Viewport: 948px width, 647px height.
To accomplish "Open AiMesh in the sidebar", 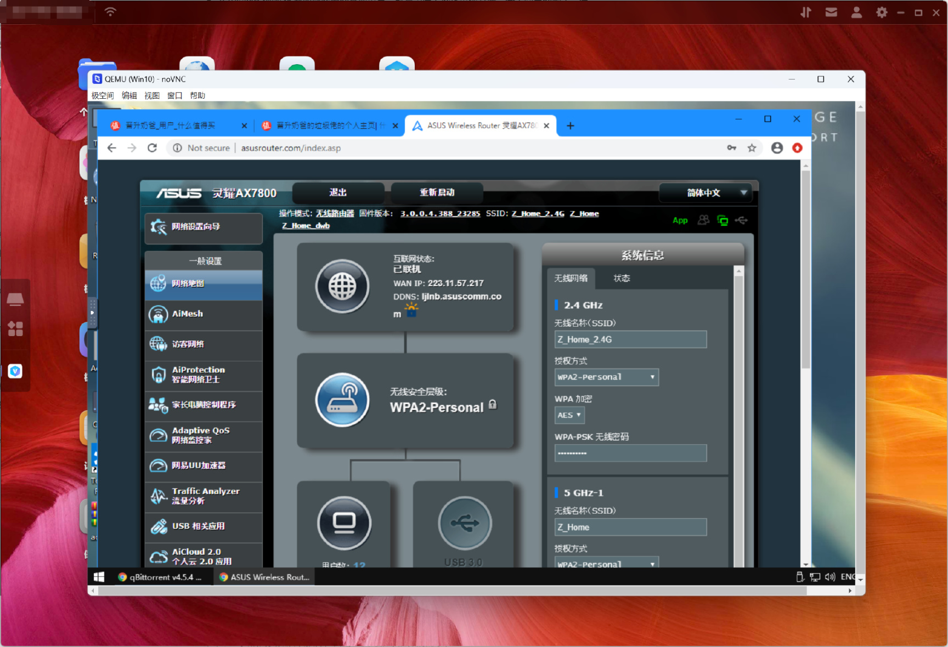I will point(204,314).
